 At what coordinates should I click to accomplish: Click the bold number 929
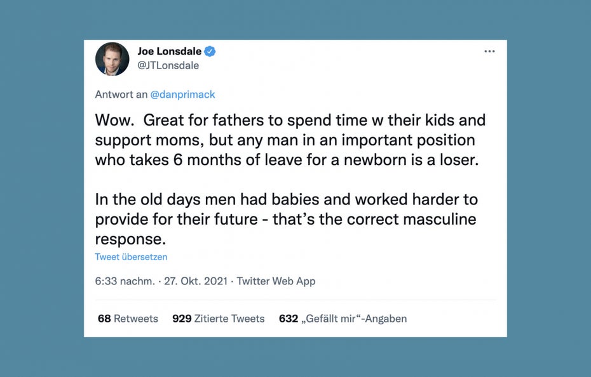[x=182, y=319]
